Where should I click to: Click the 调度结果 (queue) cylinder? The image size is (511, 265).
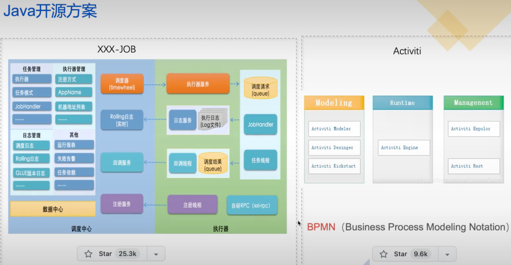(x=213, y=163)
